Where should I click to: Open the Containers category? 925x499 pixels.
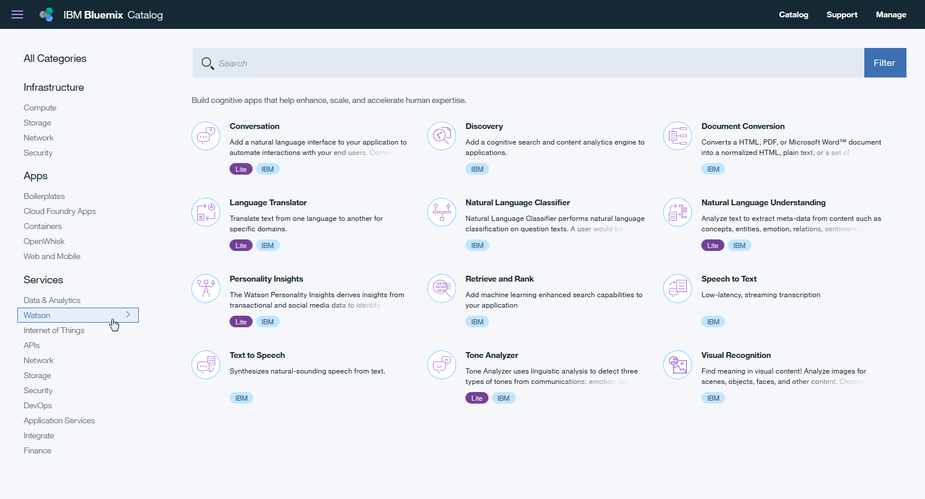[42, 226]
